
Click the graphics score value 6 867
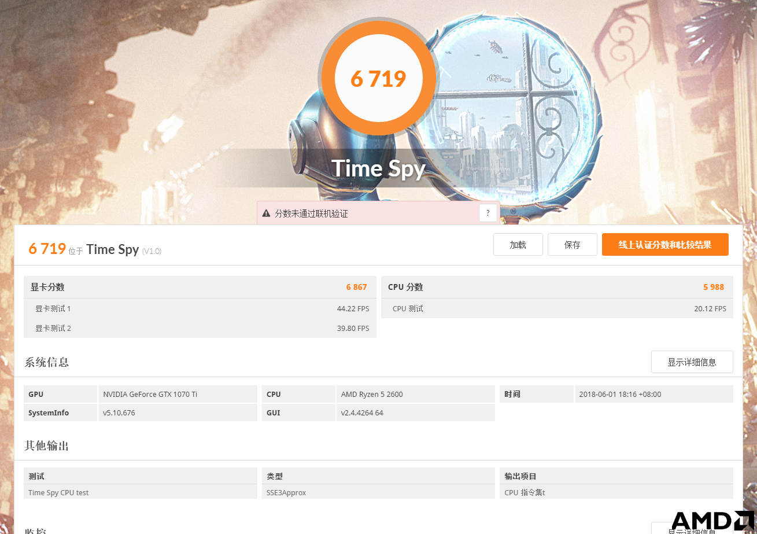356,287
